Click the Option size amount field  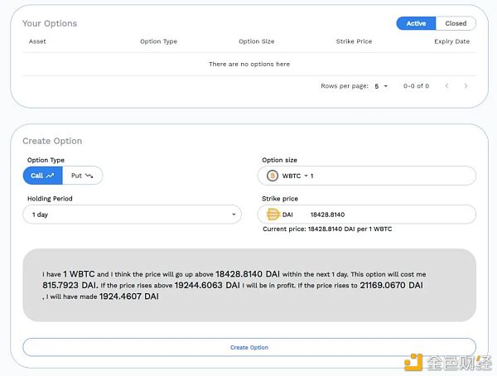(x=392, y=176)
